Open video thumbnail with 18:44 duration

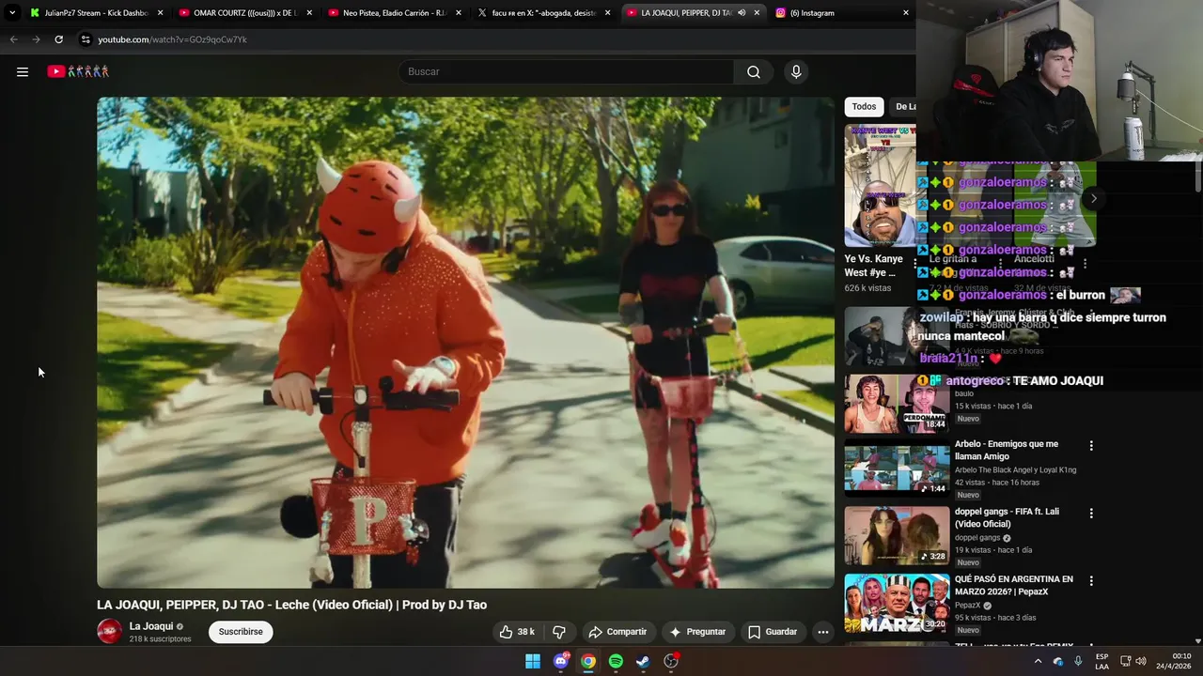click(x=897, y=404)
